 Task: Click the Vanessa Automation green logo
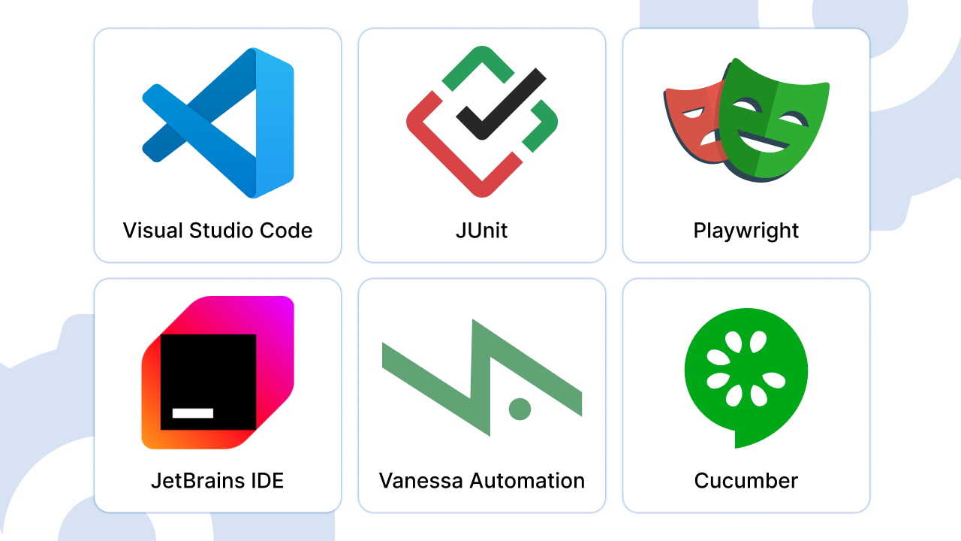tap(482, 377)
